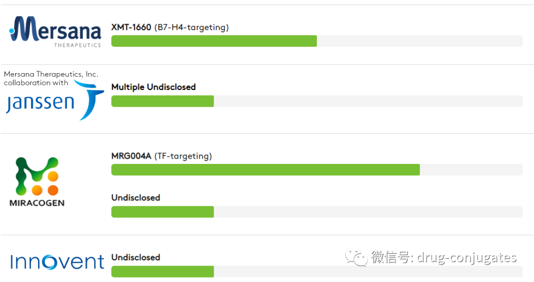Click the Innovent logo
534x282 pixels.
57,262
